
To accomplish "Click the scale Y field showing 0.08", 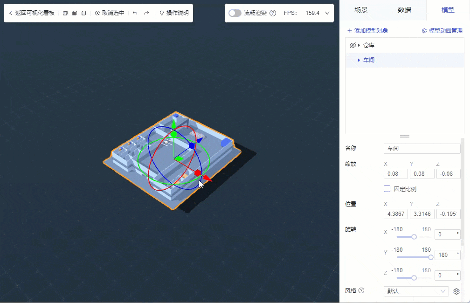I will tap(422, 174).
